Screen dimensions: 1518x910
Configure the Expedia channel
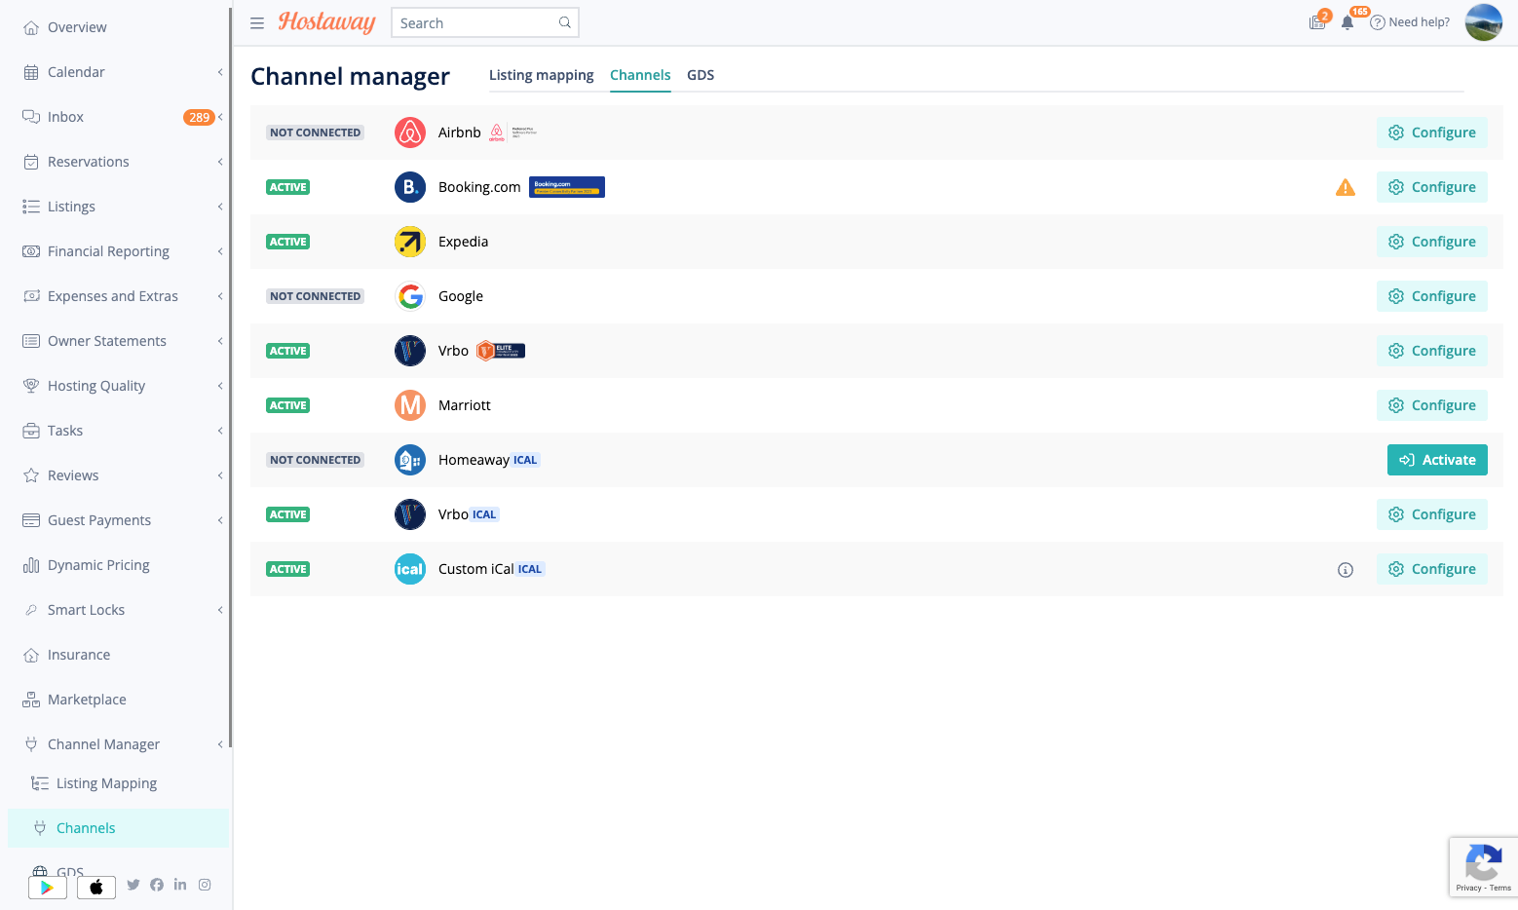[1432, 242]
